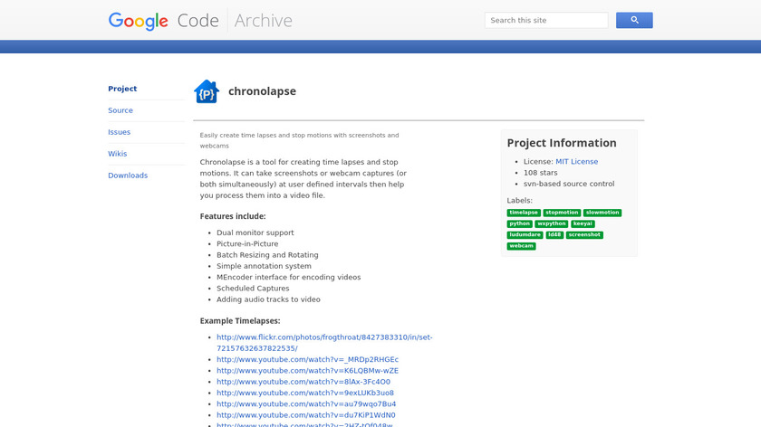Viewport: 761px width, 427px height.
Task: Open YouTube link ending au79wqo7Bu4
Action: point(306,404)
